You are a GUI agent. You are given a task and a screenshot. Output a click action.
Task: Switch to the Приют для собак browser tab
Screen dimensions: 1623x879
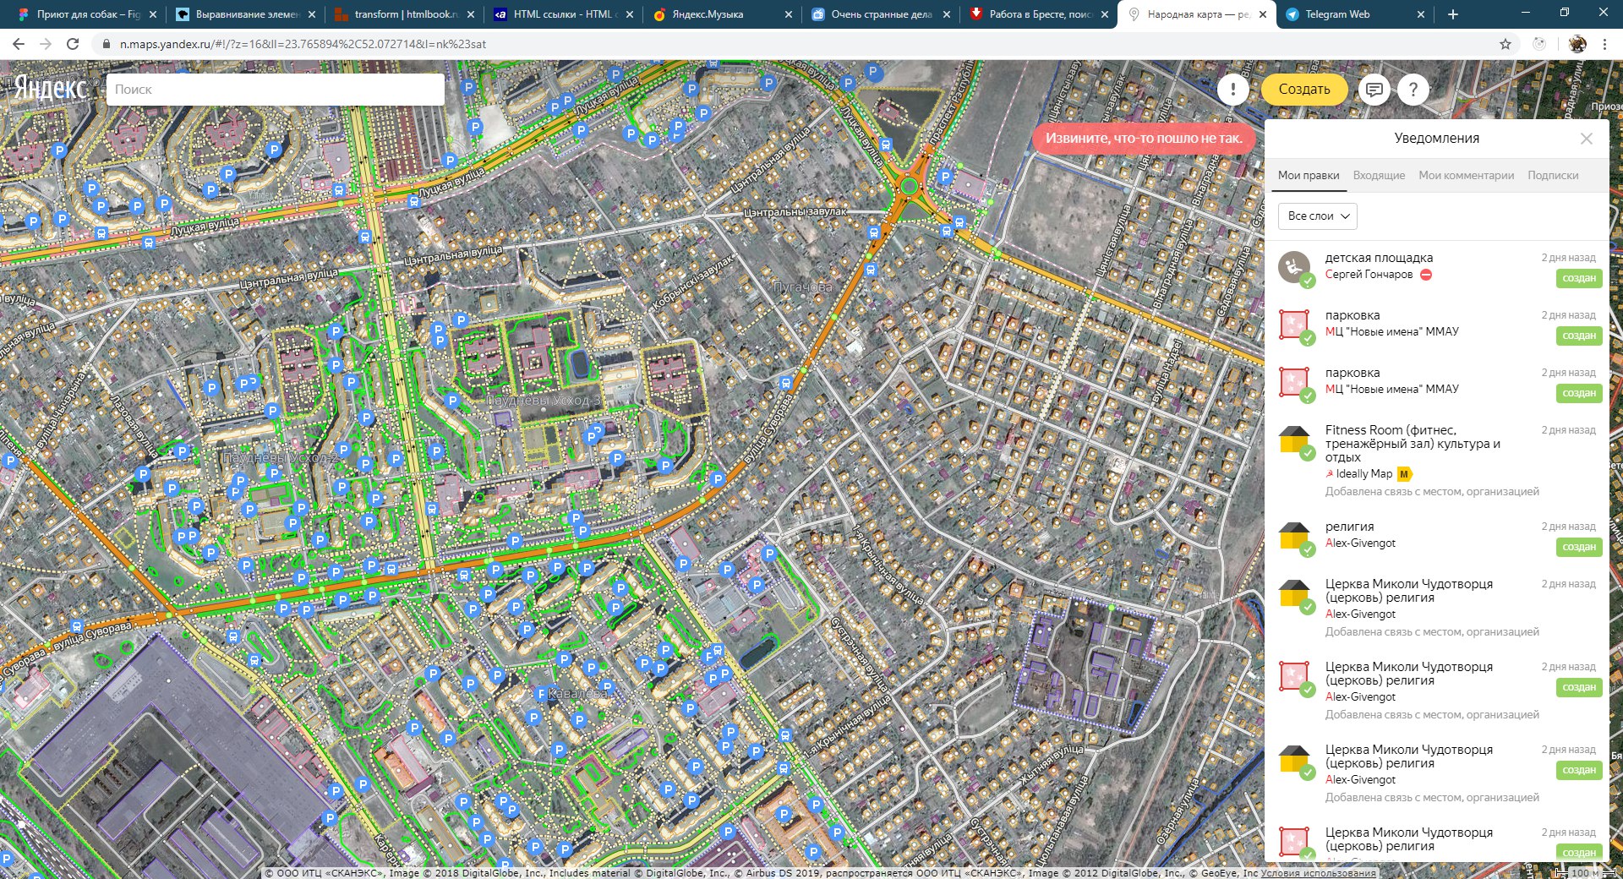(86, 14)
